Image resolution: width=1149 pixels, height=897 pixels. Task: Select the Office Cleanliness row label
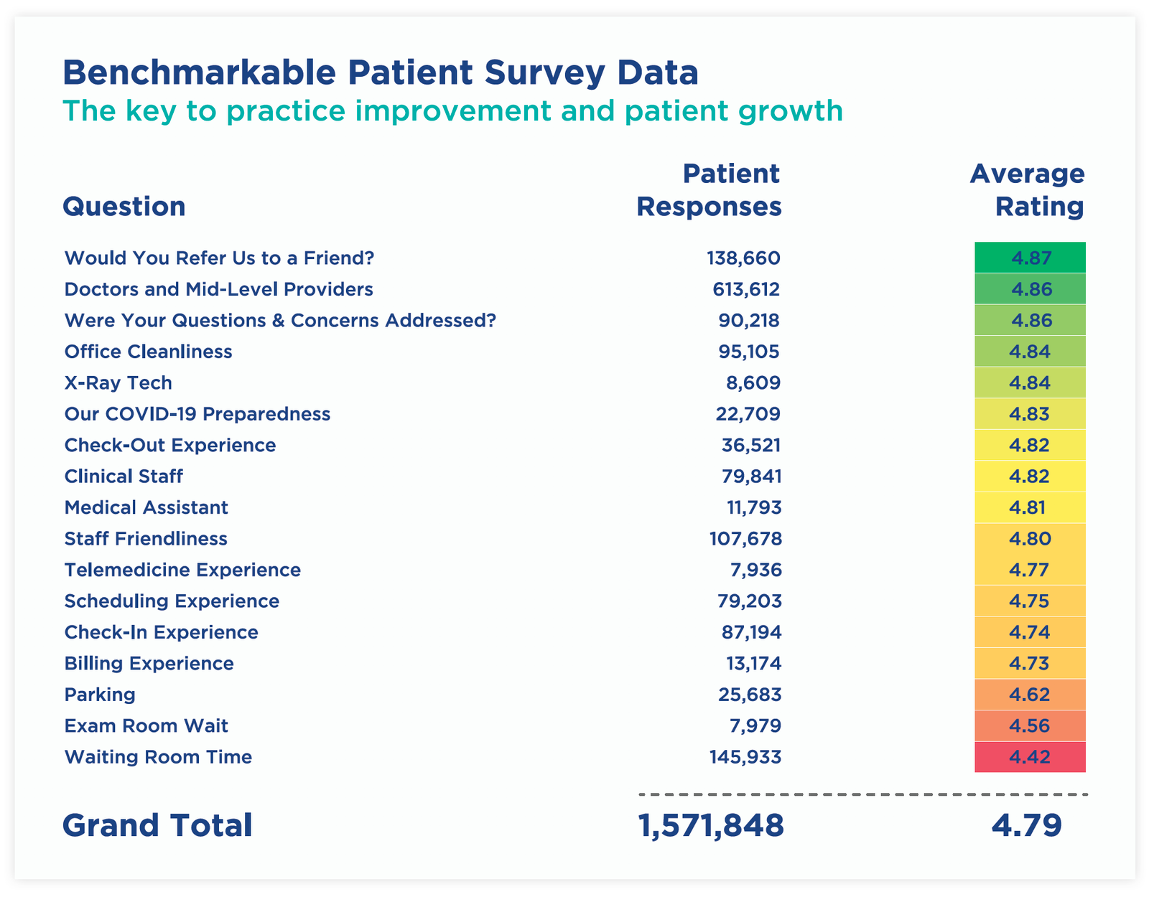tap(148, 352)
